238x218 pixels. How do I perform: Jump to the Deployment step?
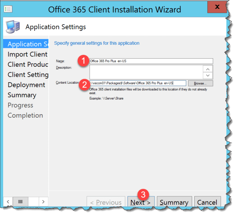(x=26, y=85)
